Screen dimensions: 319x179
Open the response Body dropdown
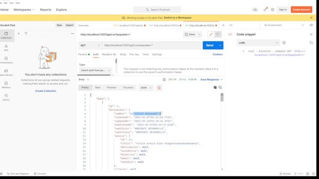pyautogui.click(x=84, y=80)
